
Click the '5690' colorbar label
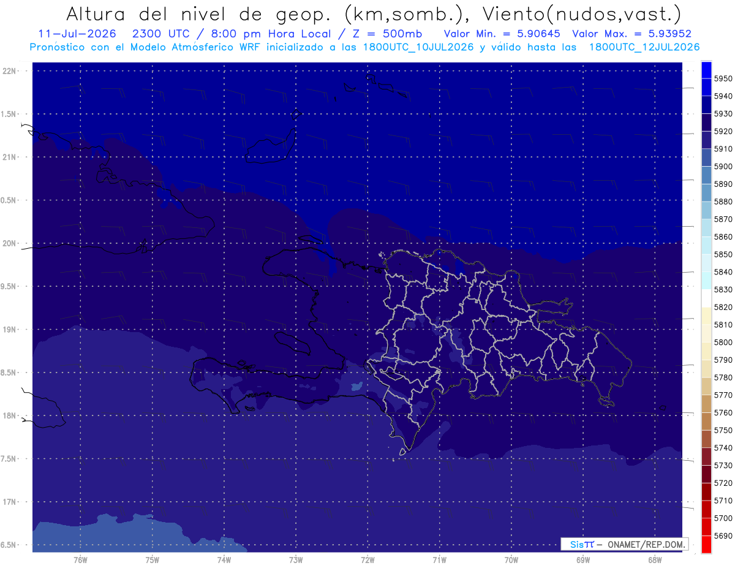tap(723, 536)
